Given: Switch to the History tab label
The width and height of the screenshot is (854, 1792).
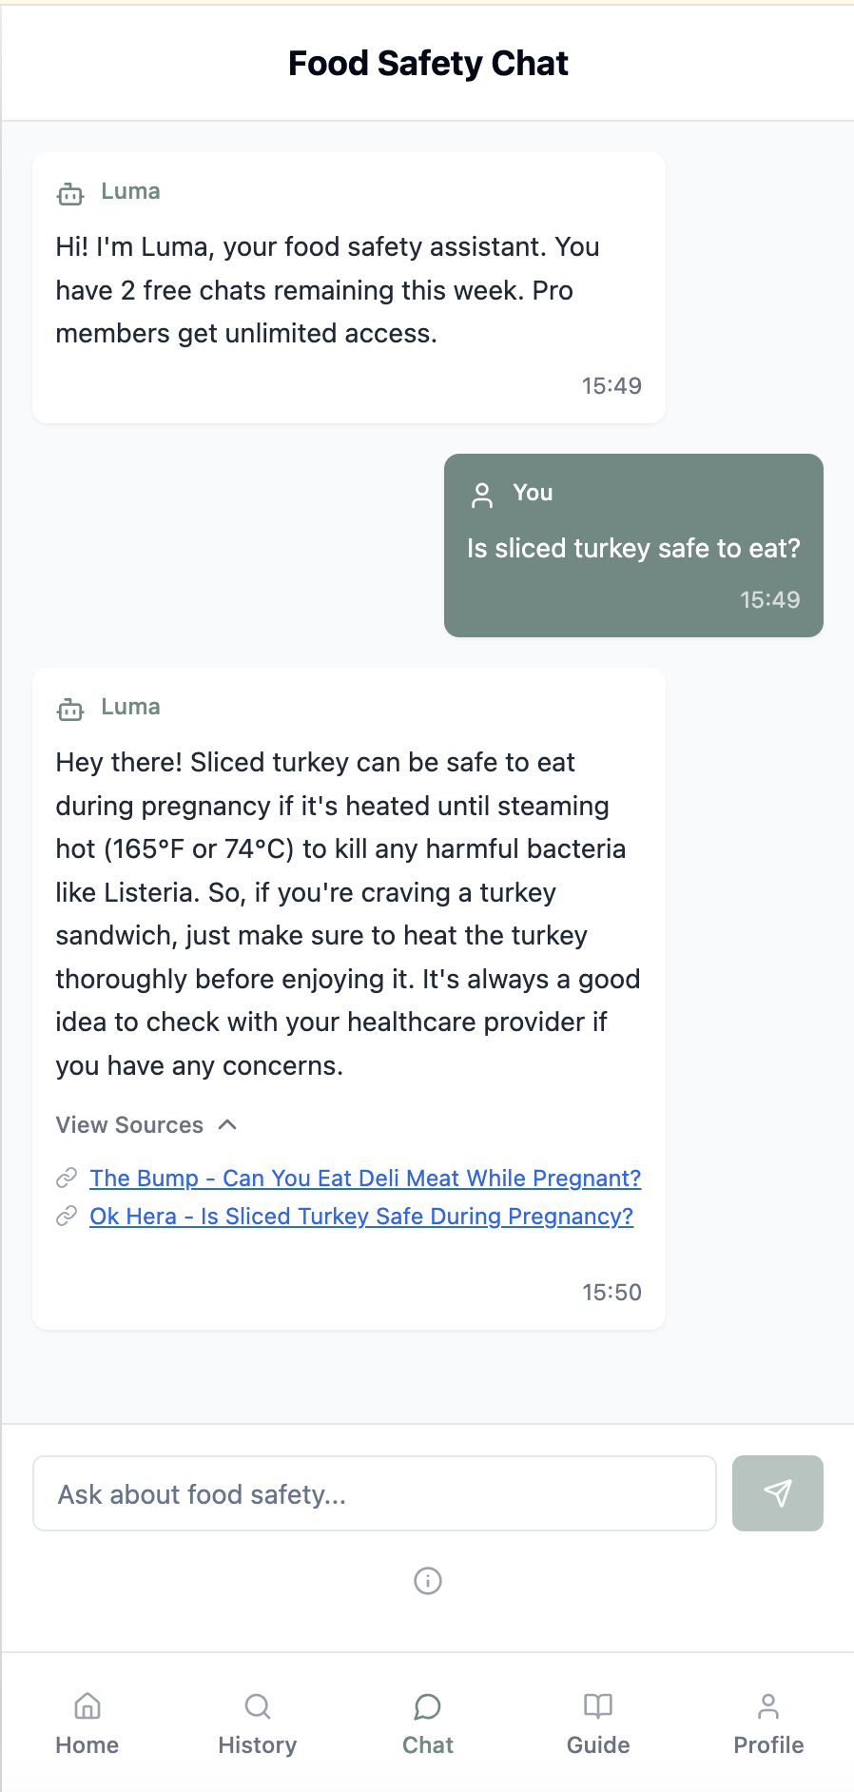Looking at the screenshot, I should [x=258, y=1745].
